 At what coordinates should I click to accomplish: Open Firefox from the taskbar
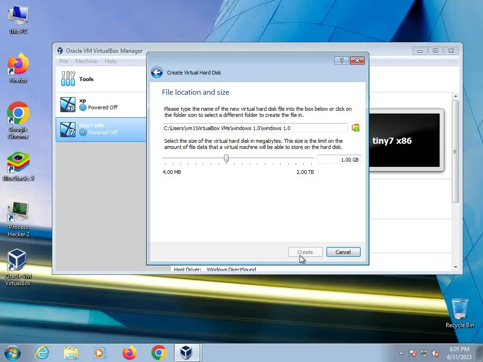[x=129, y=353]
